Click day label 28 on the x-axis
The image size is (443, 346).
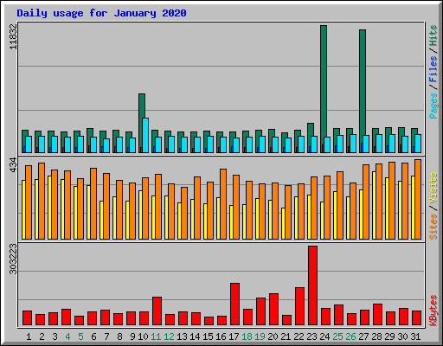point(376,336)
